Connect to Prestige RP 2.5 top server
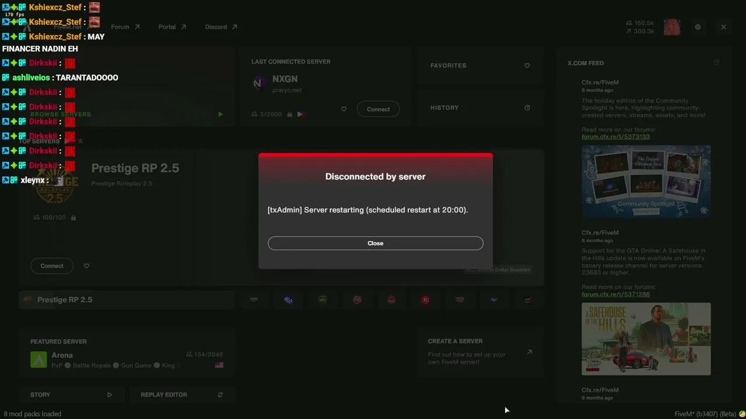Viewport: 746px width, 419px height. coord(52,266)
